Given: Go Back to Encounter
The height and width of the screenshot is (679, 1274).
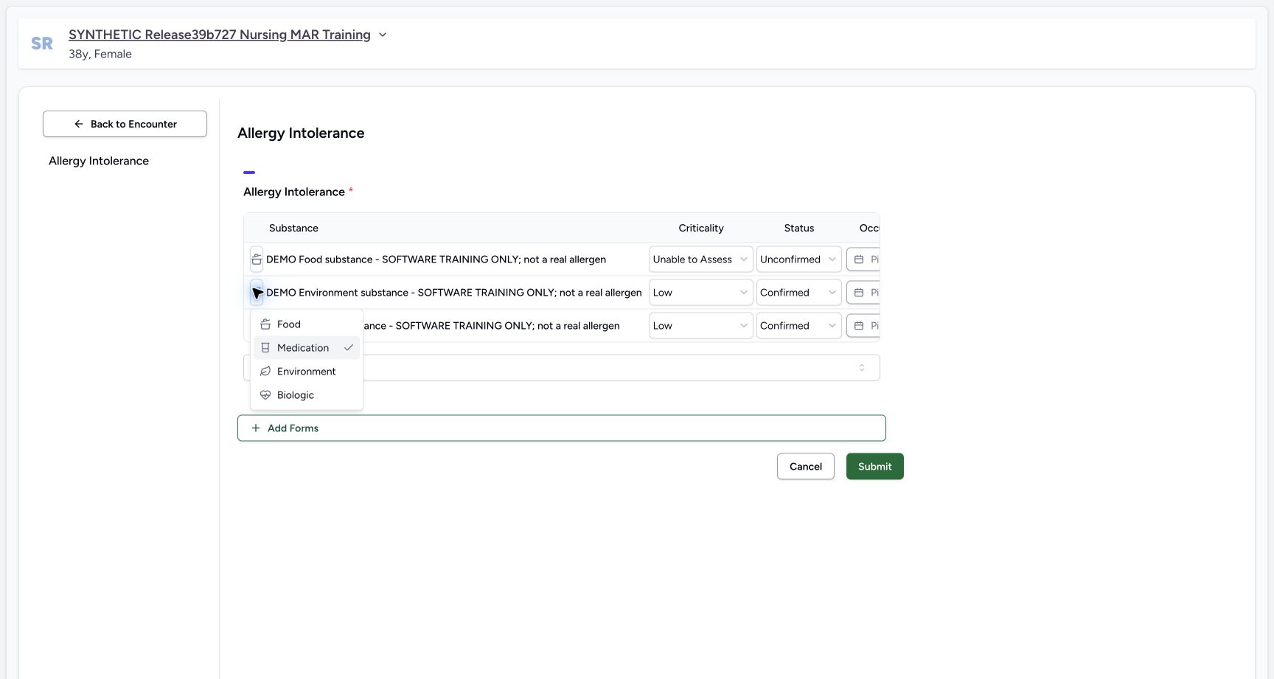Looking at the screenshot, I should coord(125,124).
